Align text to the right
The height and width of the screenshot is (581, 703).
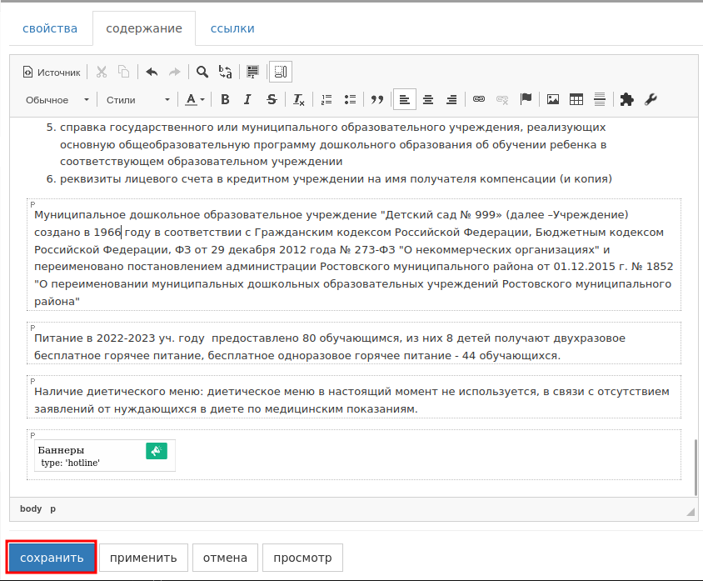click(x=451, y=100)
